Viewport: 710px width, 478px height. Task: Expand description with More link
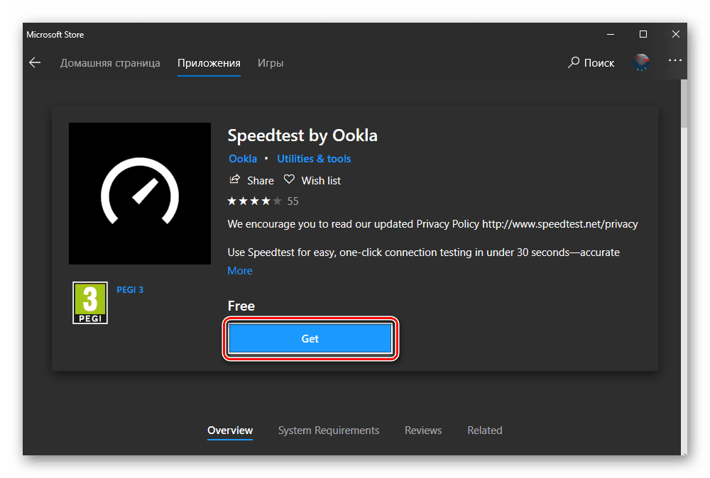pos(240,271)
